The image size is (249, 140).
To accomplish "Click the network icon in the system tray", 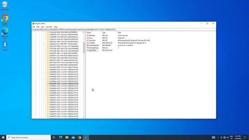I will tap(224, 137).
